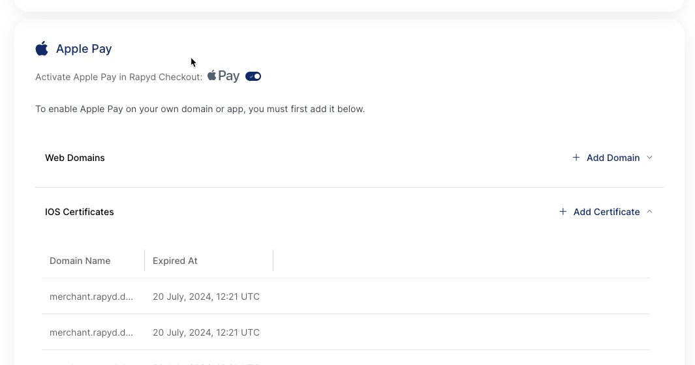695x365 pixels.
Task: Click the Web Domains section title
Action: tap(75, 158)
